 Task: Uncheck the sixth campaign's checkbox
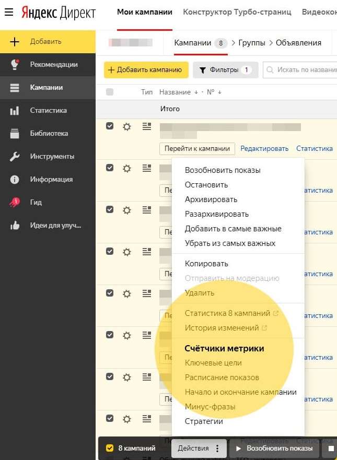(x=110, y=335)
